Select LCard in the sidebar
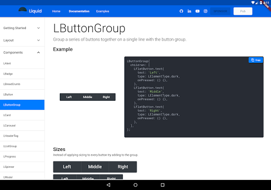The width and height of the screenshot is (271, 190). (x=22, y=115)
